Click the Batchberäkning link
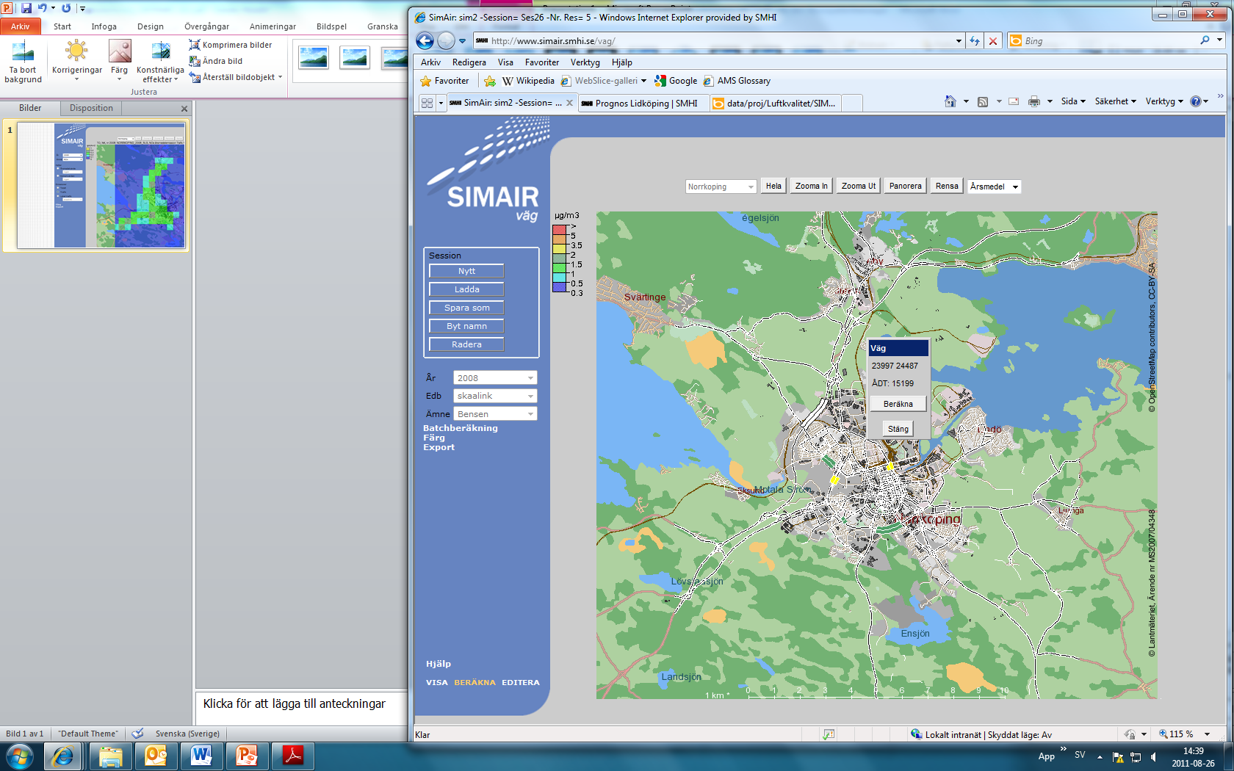 pos(460,428)
